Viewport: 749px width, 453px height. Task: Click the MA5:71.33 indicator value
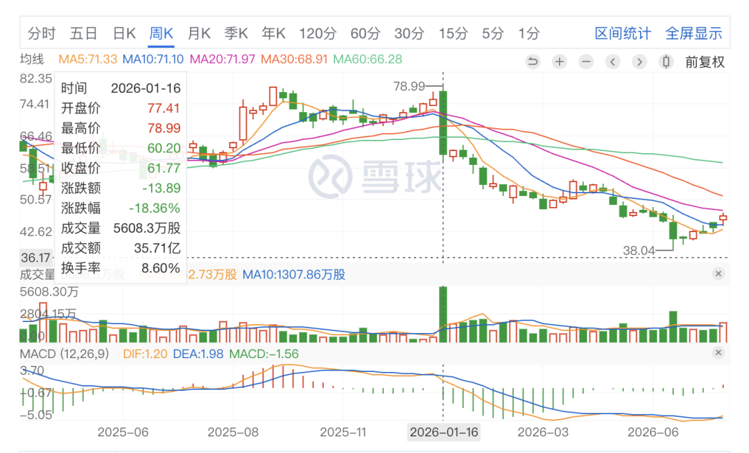coord(87,59)
